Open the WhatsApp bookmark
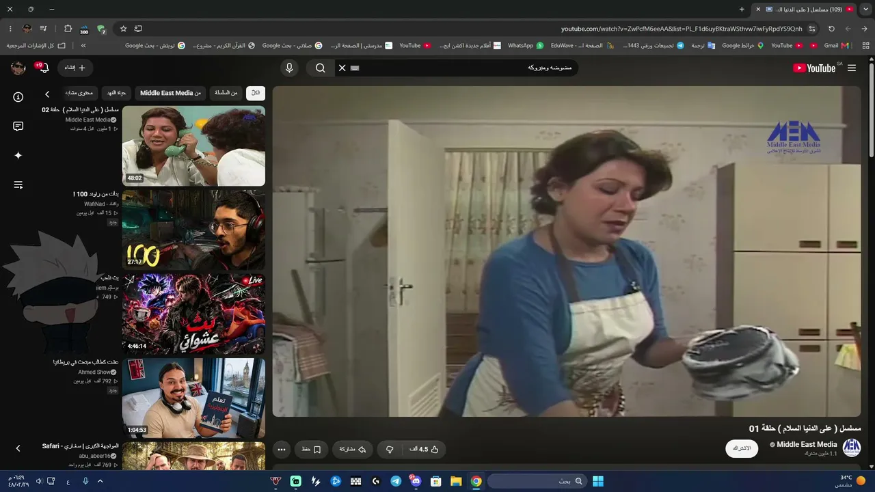This screenshot has width=875, height=492. 525,46
